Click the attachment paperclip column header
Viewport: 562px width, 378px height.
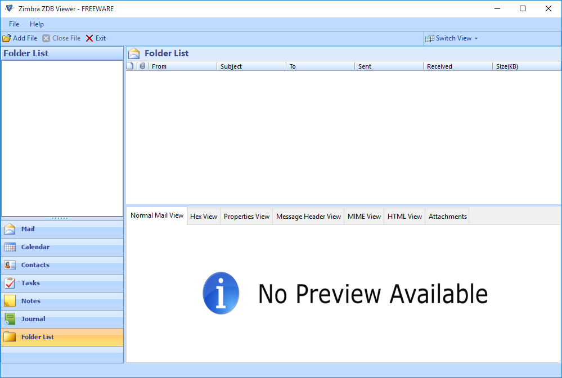pyautogui.click(x=142, y=66)
